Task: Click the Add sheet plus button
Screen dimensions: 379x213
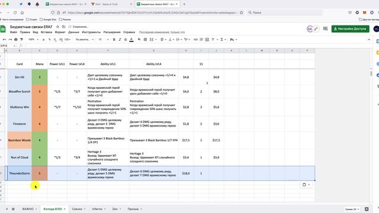Action: pyautogui.click(x=7, y=209)
